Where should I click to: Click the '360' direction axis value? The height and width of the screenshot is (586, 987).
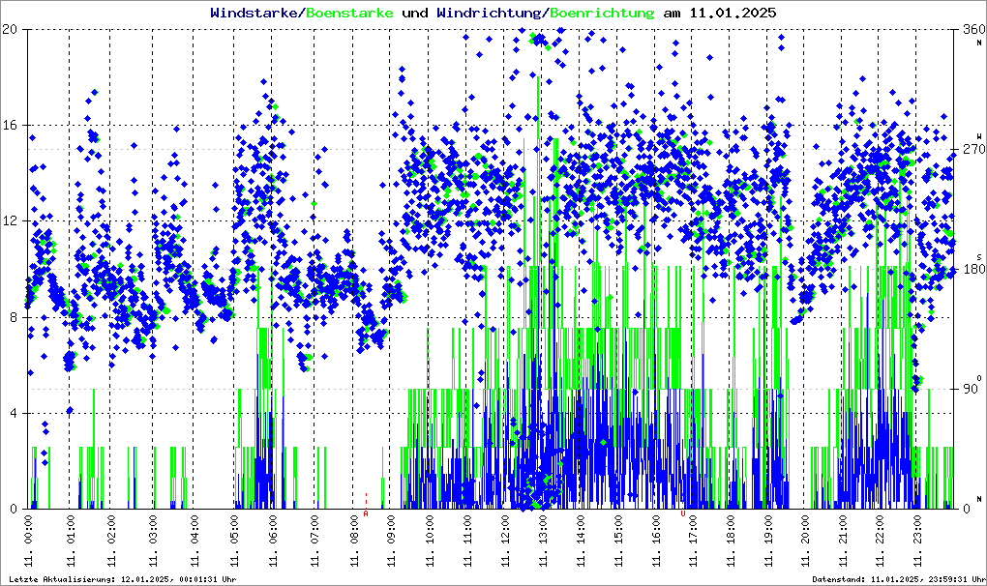coord(969,30)
